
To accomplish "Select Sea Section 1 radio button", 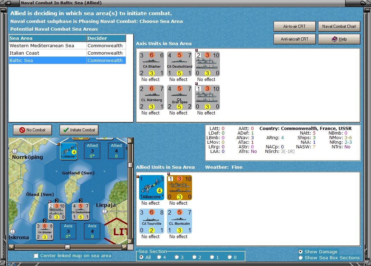I will [212, 257].
